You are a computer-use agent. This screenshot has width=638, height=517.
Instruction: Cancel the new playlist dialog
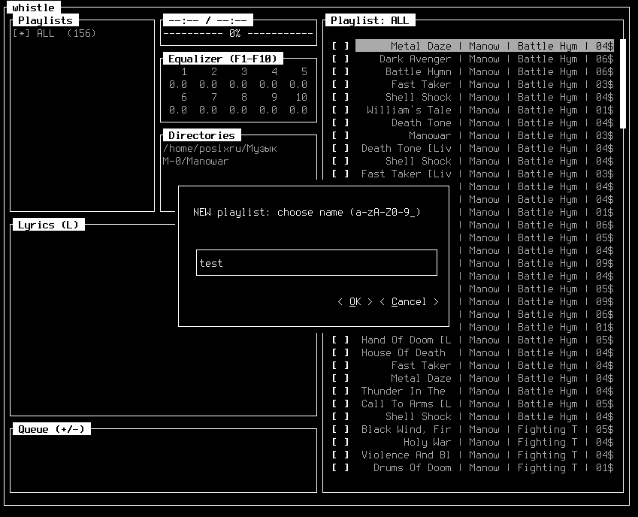pyautogui.click(x=409, y=302)
